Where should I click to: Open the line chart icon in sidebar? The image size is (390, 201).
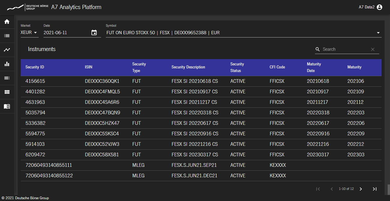(x=7, y=50)
